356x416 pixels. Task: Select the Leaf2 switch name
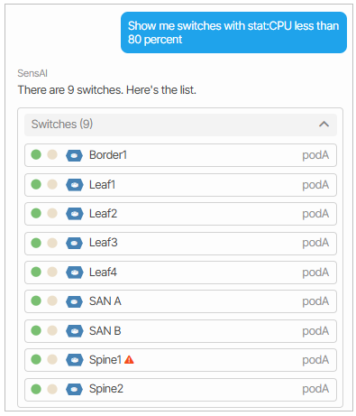pyautogui.click(x=103, y=214)
